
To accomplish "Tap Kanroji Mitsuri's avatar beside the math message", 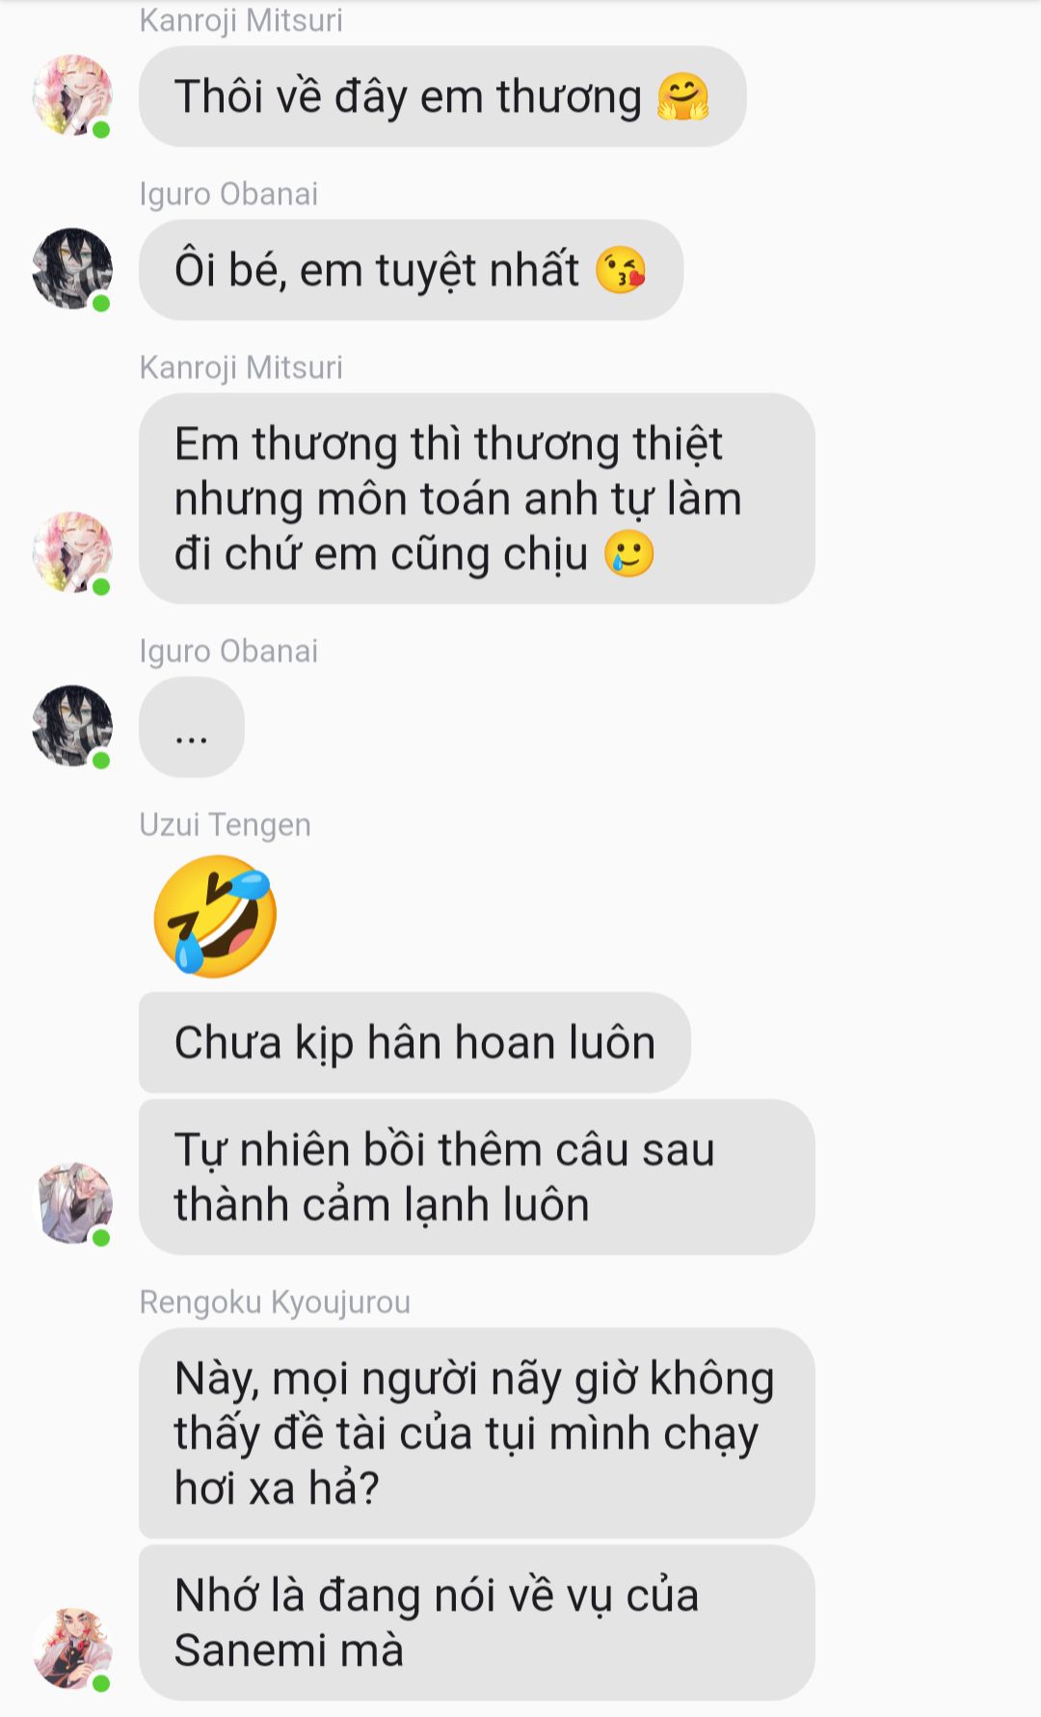I will click(x=72, y=552).
